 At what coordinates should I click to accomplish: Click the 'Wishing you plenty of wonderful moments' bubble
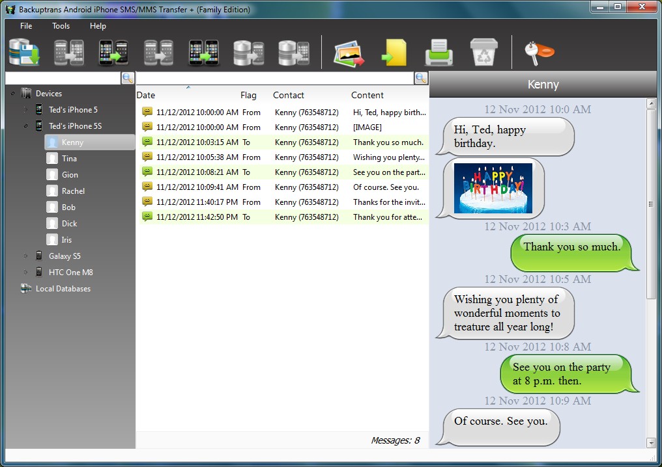(x=506, y=313)
